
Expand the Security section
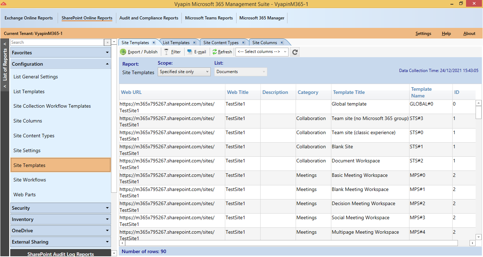[x=60, y=208]
